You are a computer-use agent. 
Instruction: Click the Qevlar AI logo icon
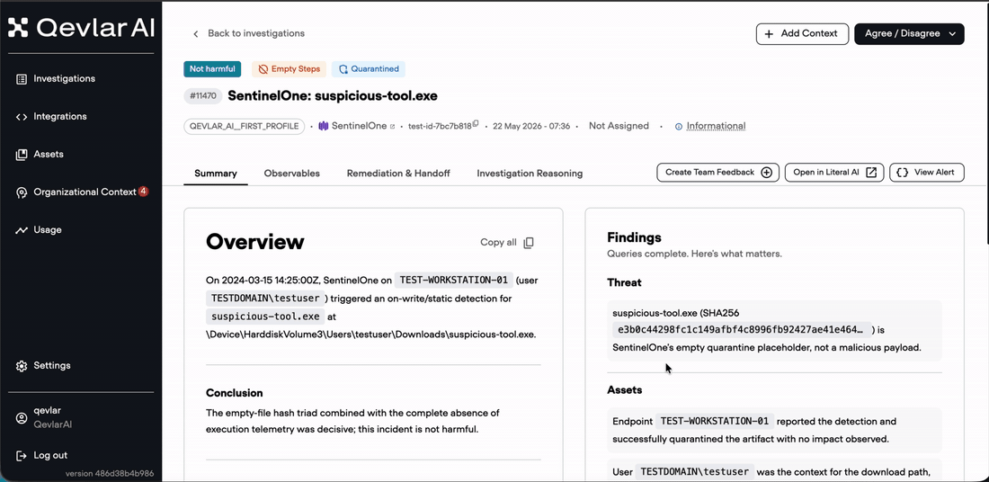click(x=18, y=27)
